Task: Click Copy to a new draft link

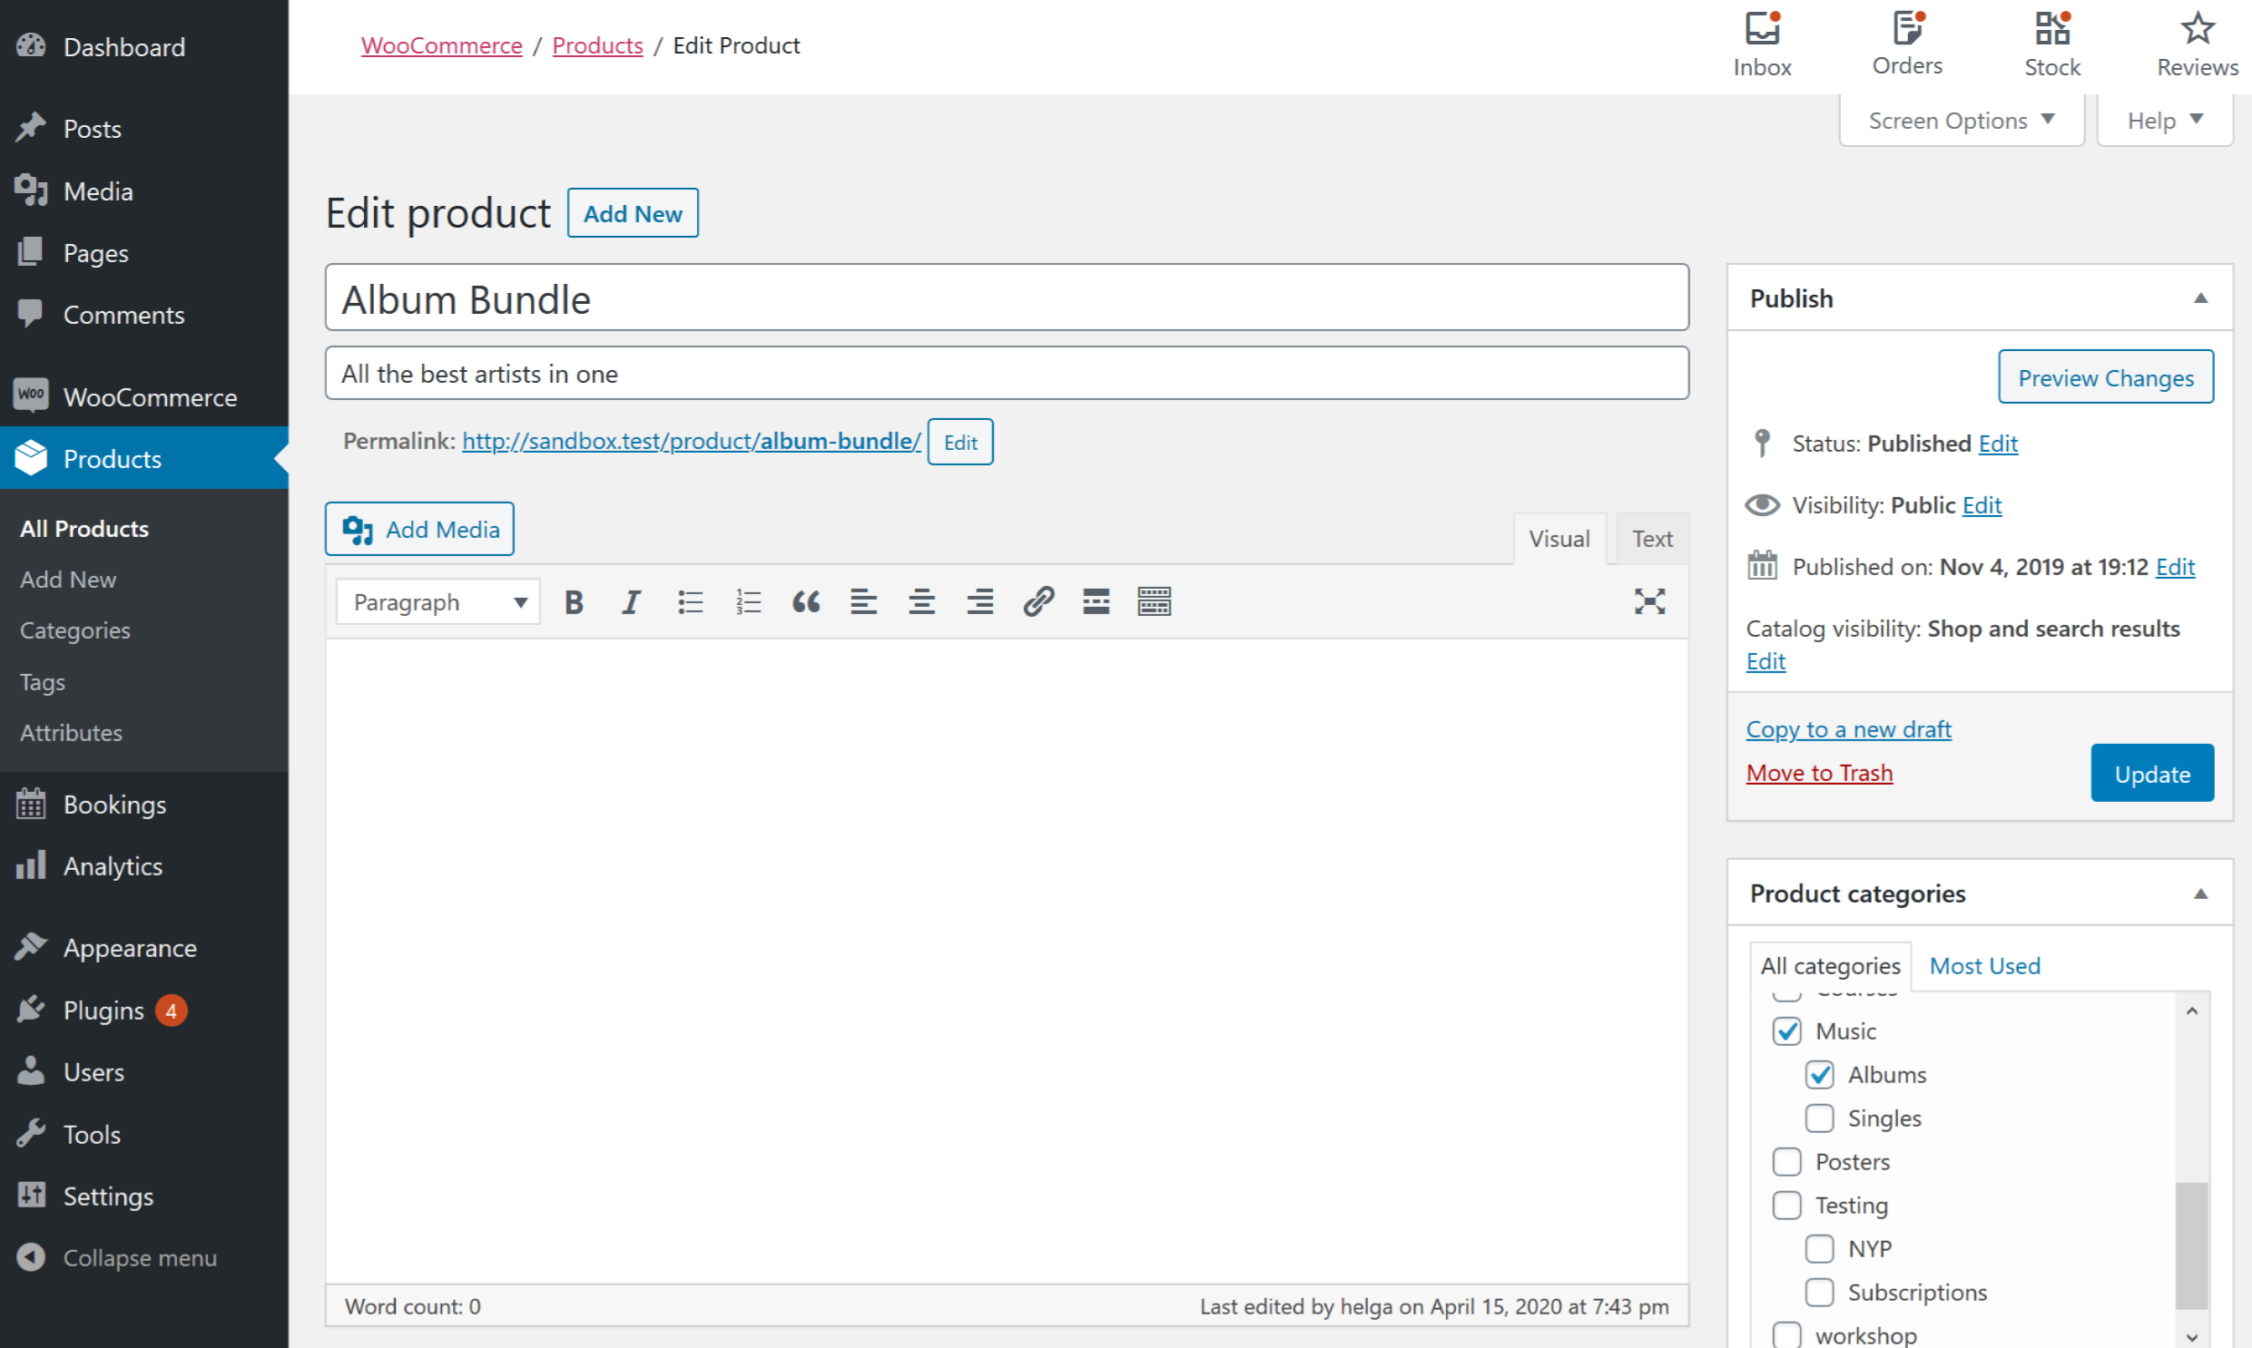Action: 1849,727
